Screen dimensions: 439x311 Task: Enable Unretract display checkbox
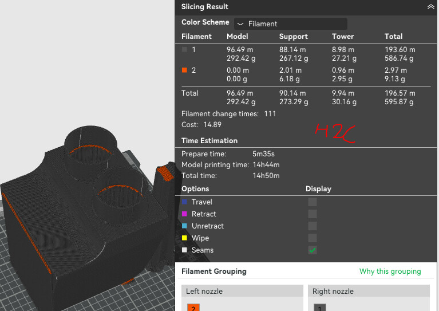313,226
